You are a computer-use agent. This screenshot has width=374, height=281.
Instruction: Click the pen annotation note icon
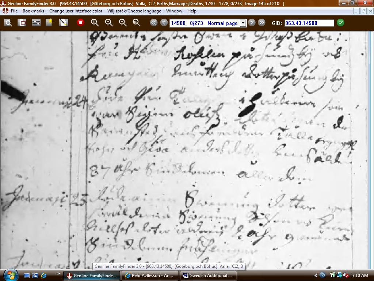(64, 23)
